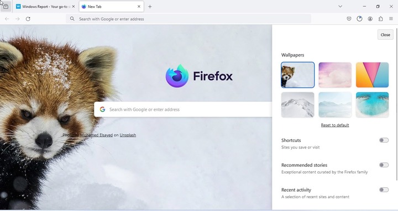Image resolution: width=398 pixels, height=211 pixels.
Task: Open the hamburger application menu
Action: point(391,19)
